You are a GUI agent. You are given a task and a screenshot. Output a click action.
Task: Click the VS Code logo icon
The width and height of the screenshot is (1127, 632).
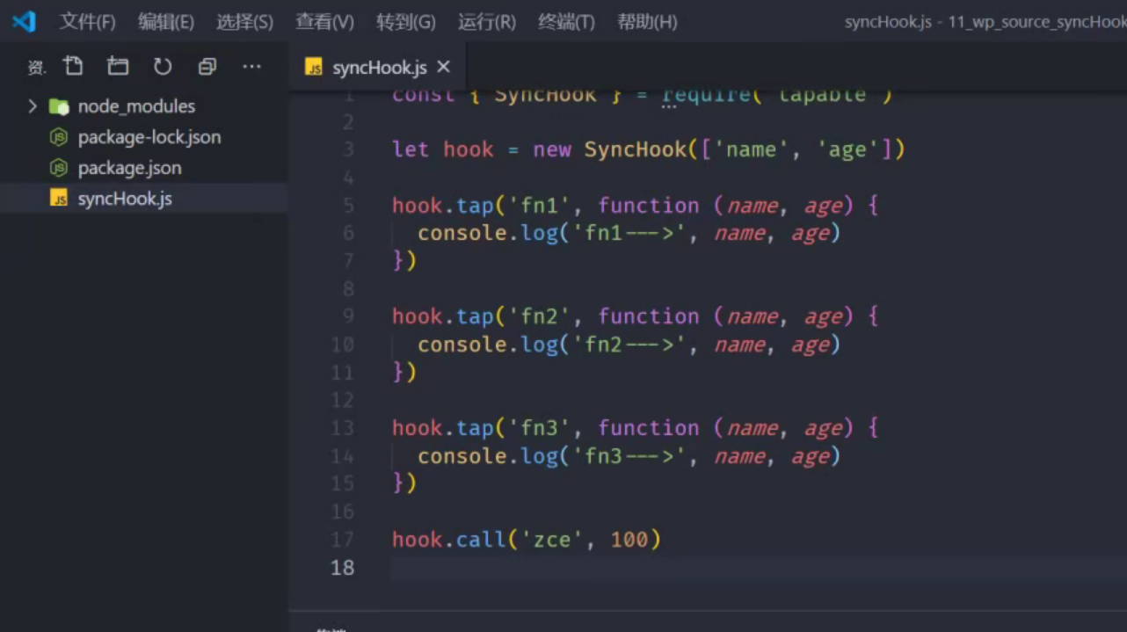[24, 21]
